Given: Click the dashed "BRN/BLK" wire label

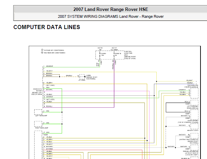Looking at the screenshot, I should click(69, 76).
